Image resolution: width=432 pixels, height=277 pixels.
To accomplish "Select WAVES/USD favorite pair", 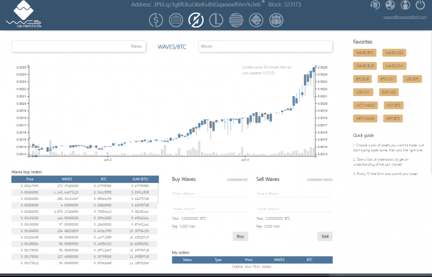I will (x=394, y=52).
